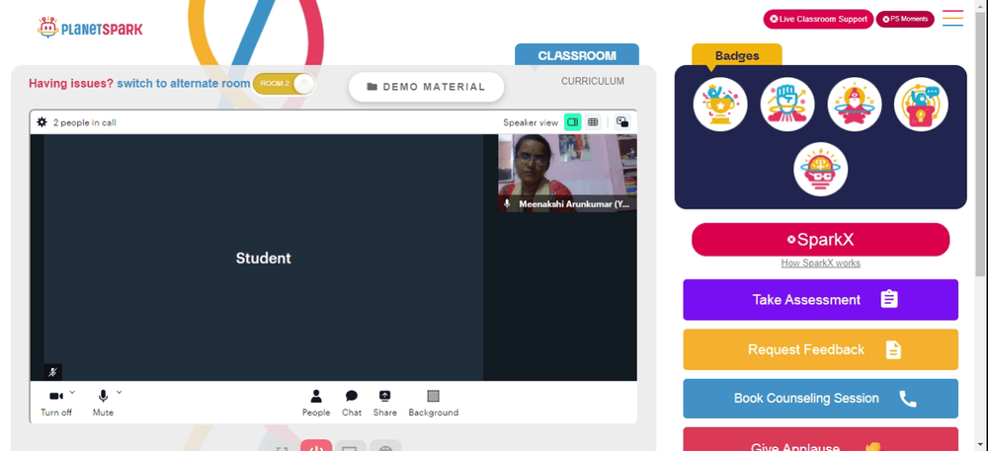The image size is (988, 451).
Task: Click the PlanetSpark logo
Action: (x=90, y=28)
